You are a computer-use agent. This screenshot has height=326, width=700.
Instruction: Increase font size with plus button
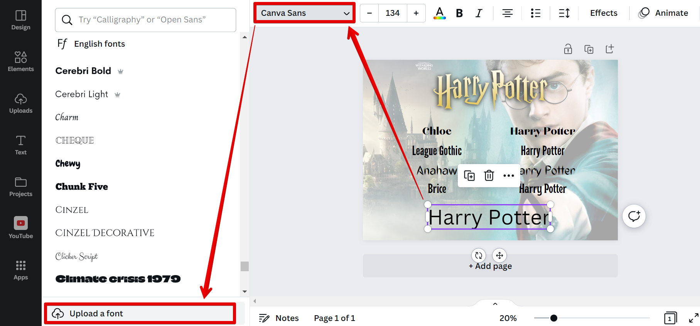[x=416, y=13]
